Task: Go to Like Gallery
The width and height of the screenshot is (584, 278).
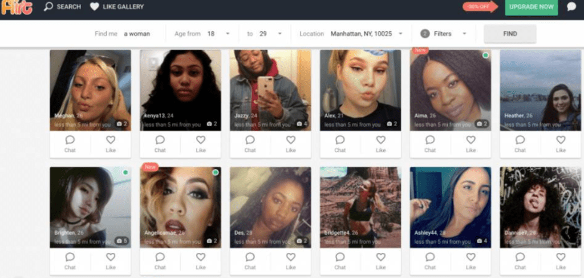Action: (x=117, y=7)
